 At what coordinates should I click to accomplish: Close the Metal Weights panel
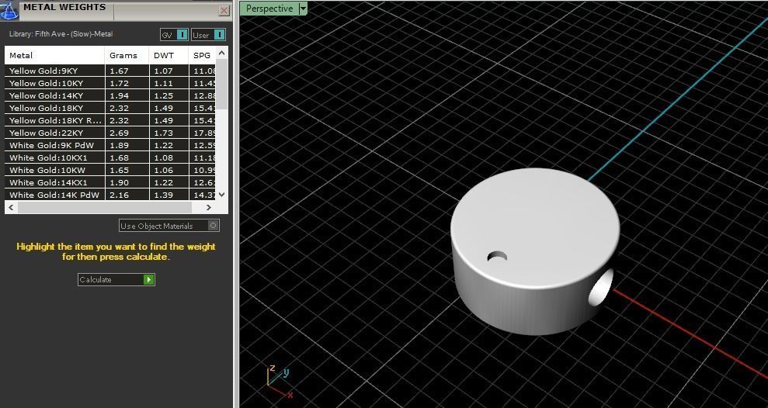click(x=224, y=10)
